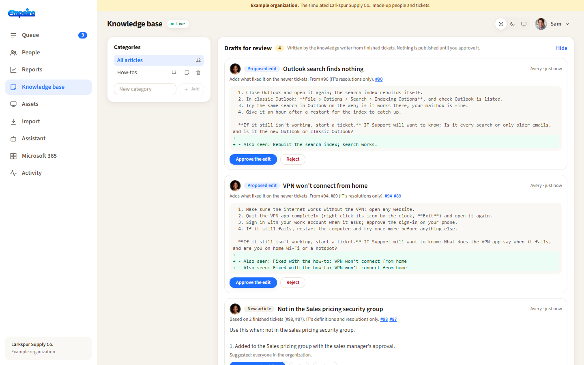Open Assets via its monitor icon
Screen dimensions: 584x365
13,104
